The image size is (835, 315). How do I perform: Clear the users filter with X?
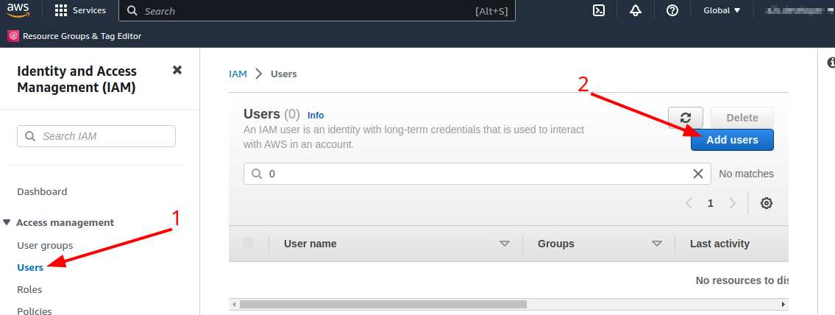[x=697, y=174]
